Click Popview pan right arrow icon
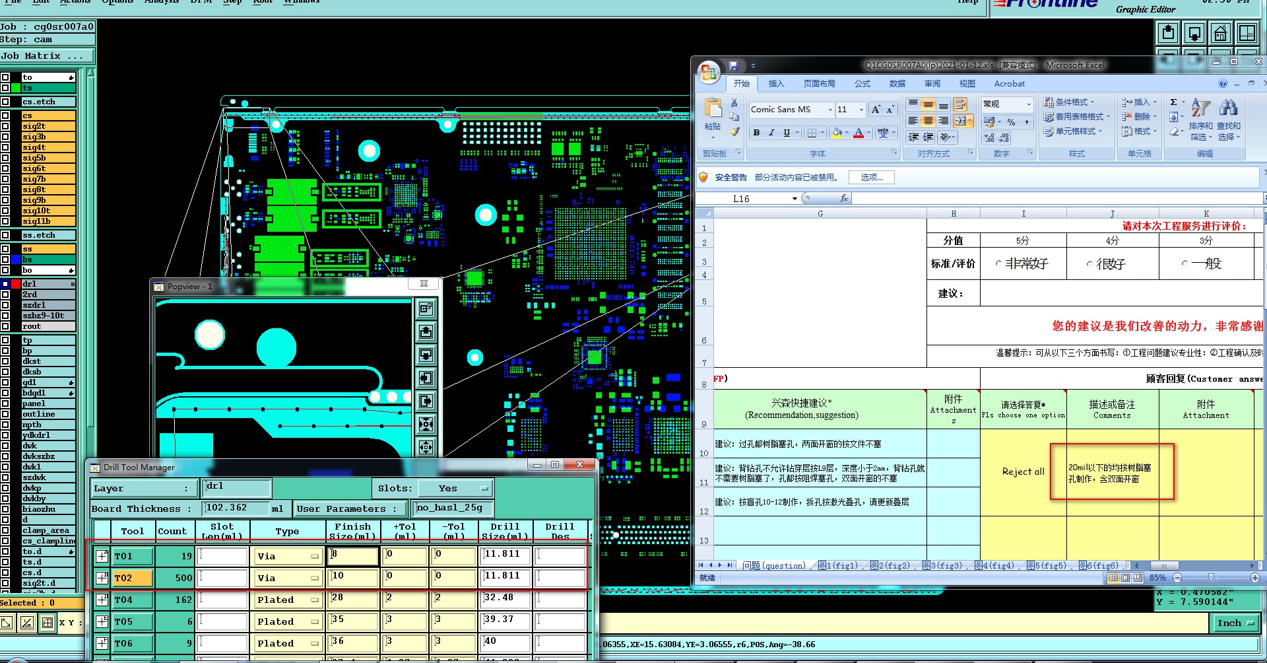Screen dimensions: 1267x663 426,401
